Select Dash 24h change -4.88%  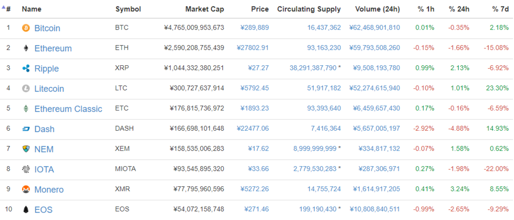coord(459,129)
